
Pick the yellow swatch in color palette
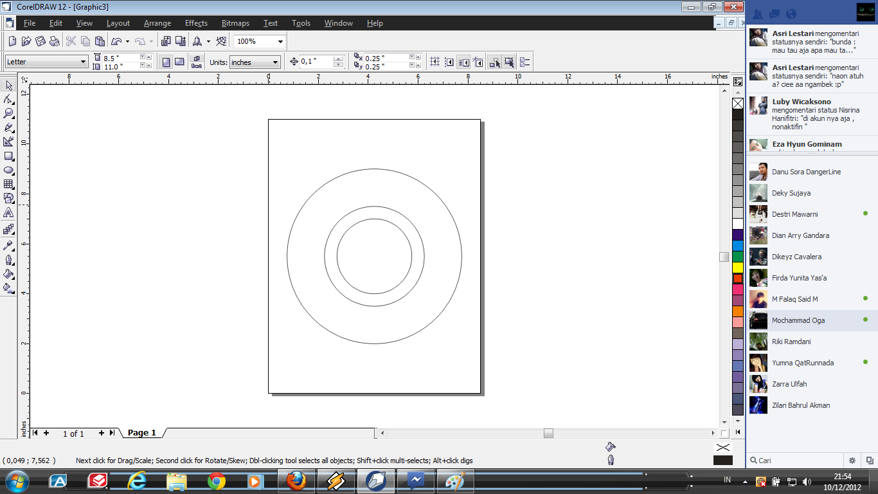738,267
